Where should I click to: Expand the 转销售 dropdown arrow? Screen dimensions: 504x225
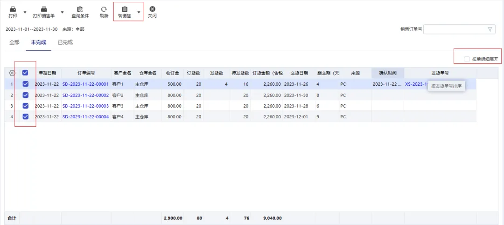[139, 12]
